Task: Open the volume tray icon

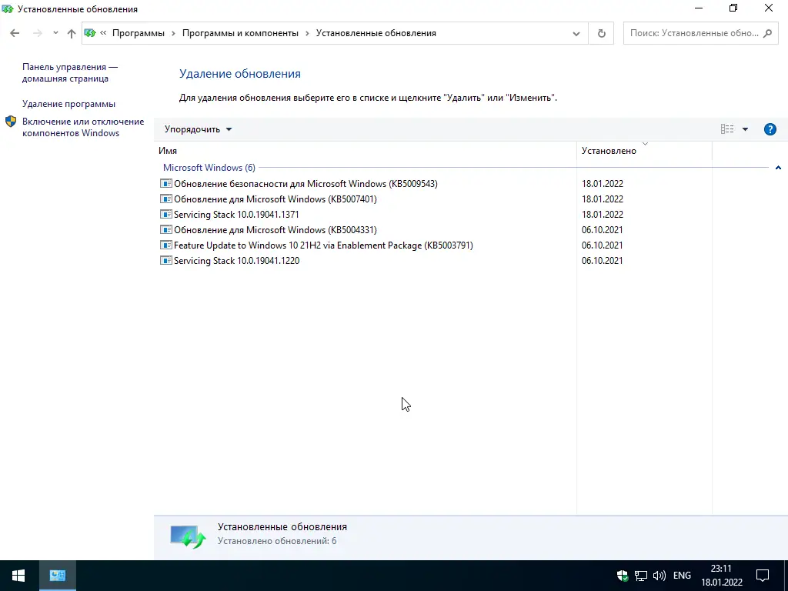Action: pyautogui.click(x=659, y=576)
